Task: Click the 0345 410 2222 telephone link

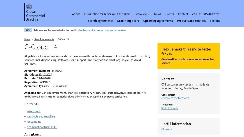Action: coord(170,108)
